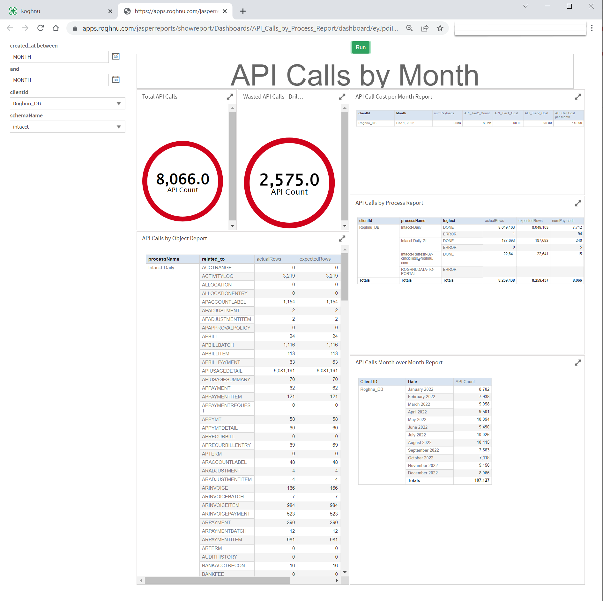The height and width of the screenshot is (601, 603).
Task: Open a new browser tab
Action: point(243,11)
